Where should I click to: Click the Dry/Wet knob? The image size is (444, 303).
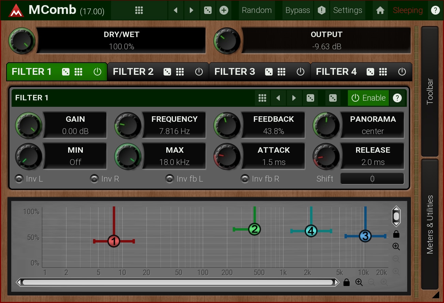pyautogui.click(x=22, y=41)
